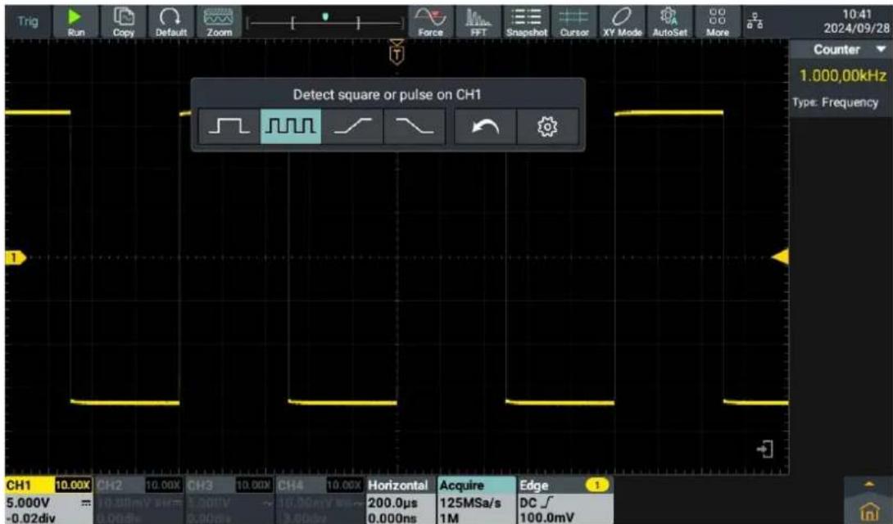This screenshot has height=524, width=893.
Task: Click the 200.0µs timebase value
Action: (392, 503)
